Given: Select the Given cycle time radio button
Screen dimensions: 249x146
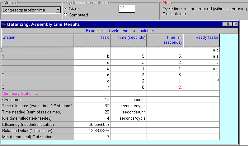Looking at the screenshot, I should coord(65,9).
